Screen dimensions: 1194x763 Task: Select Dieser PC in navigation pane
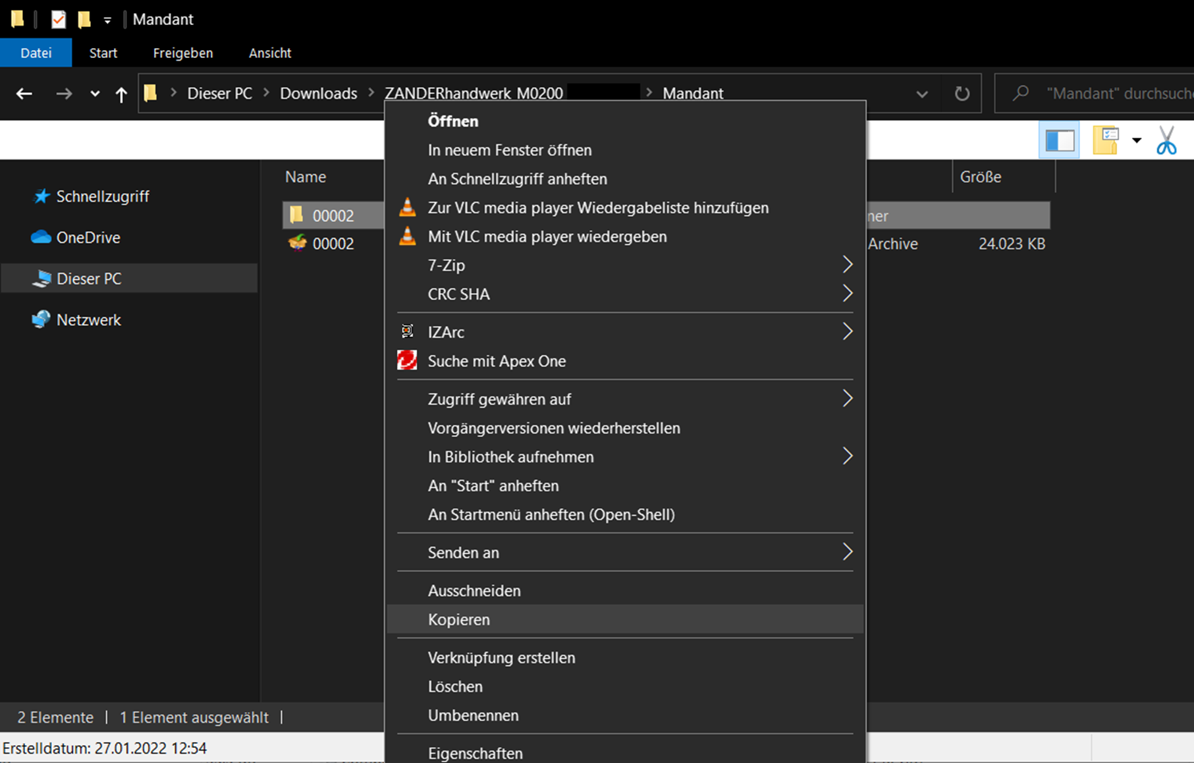tap(89, 279)
